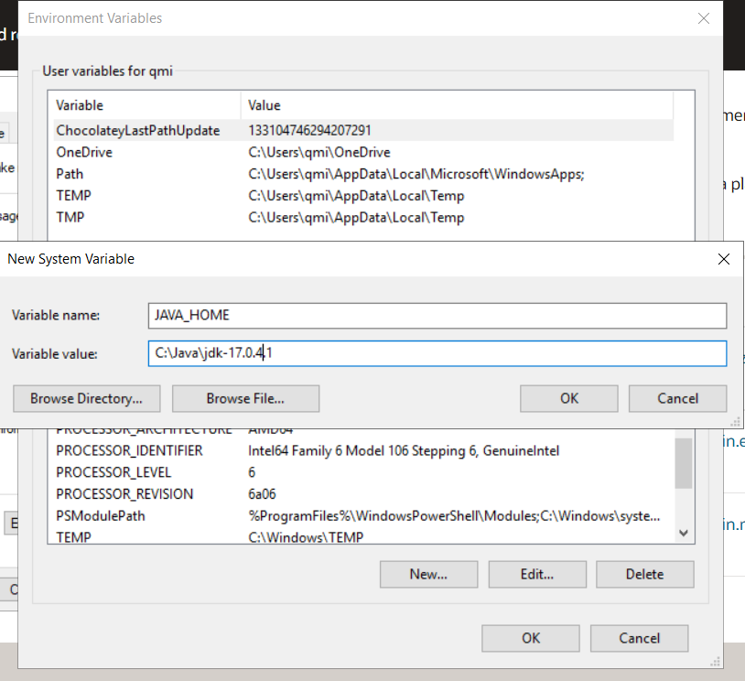Click Edit to modify selected system variable
This screenshot has height=681, width=745.
537,574
